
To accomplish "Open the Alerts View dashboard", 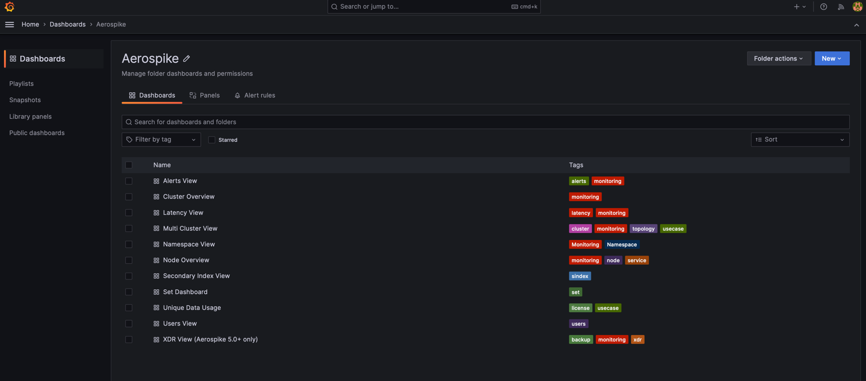I will click(x=180, y=181).
